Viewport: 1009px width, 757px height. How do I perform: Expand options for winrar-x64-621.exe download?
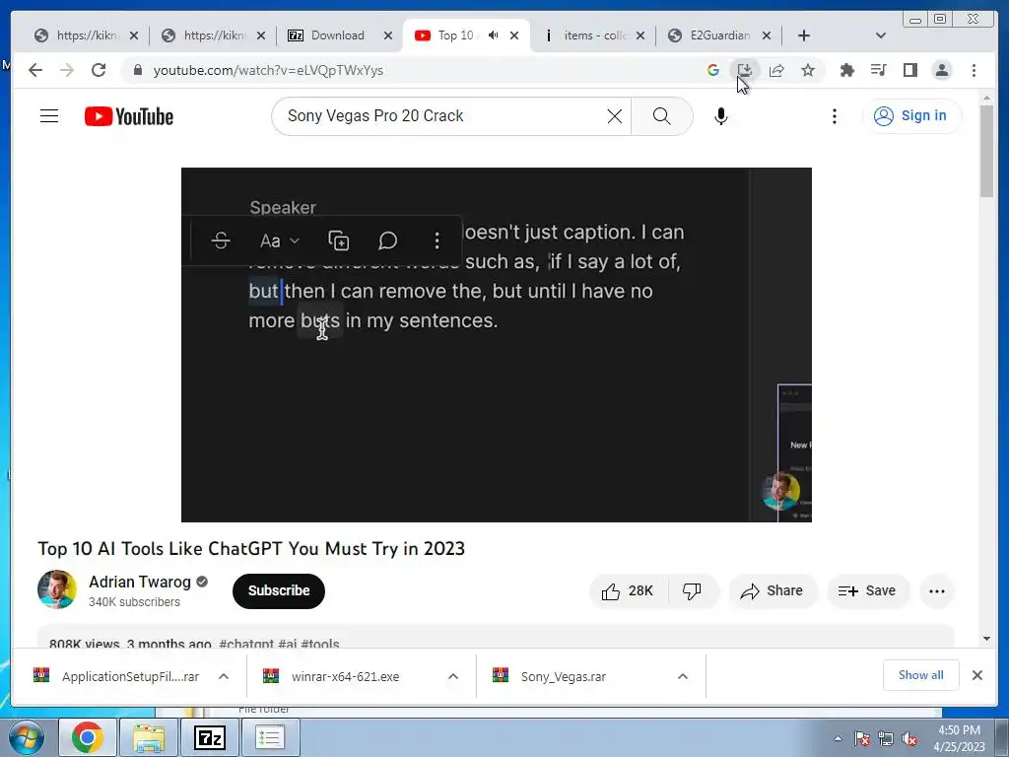[x=453, y=676]
